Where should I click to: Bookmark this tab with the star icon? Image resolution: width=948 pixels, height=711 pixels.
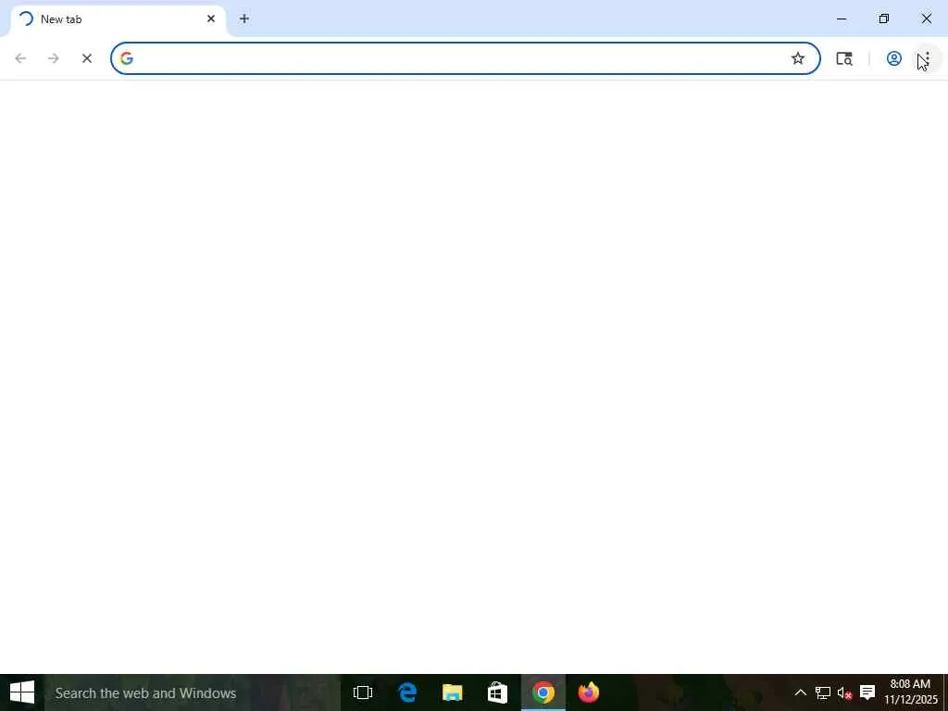click(798, 58)
